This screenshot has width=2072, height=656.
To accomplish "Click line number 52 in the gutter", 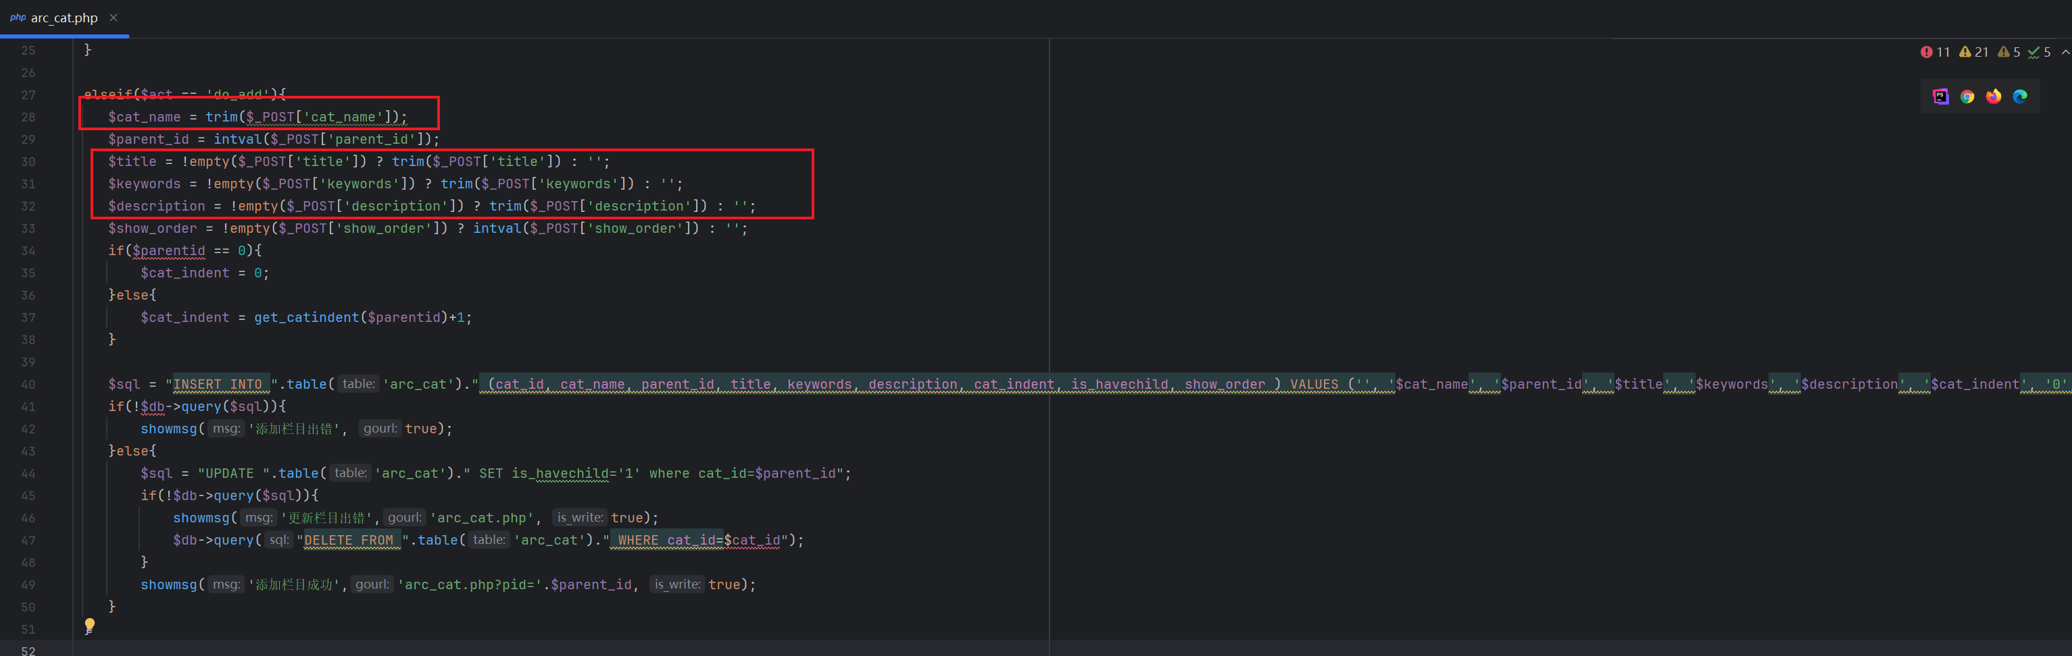I will [28, 651].
